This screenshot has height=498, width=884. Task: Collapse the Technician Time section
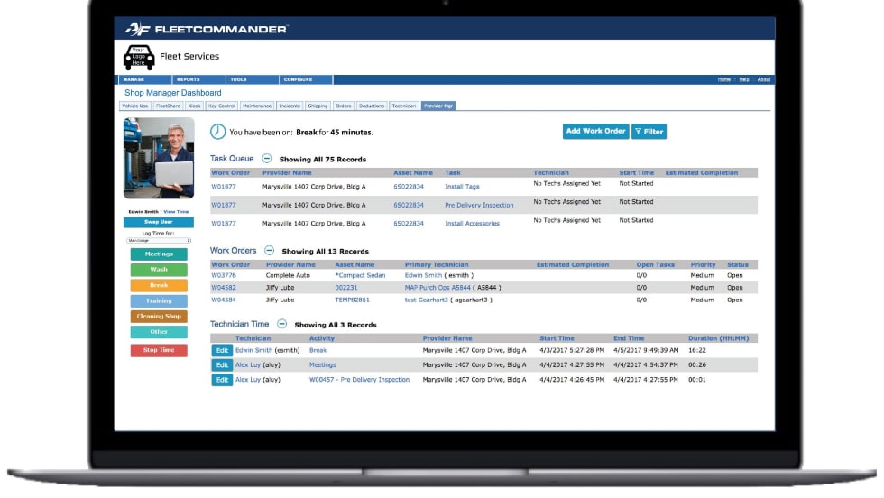[x=281, y=324]
